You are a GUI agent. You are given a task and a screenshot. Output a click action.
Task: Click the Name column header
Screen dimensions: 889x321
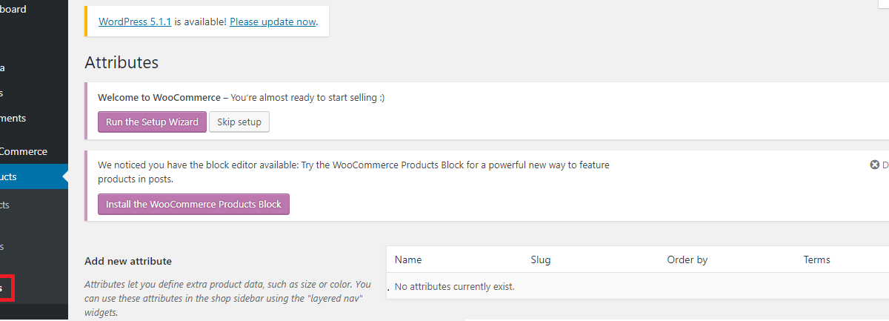tap(408, 259)
